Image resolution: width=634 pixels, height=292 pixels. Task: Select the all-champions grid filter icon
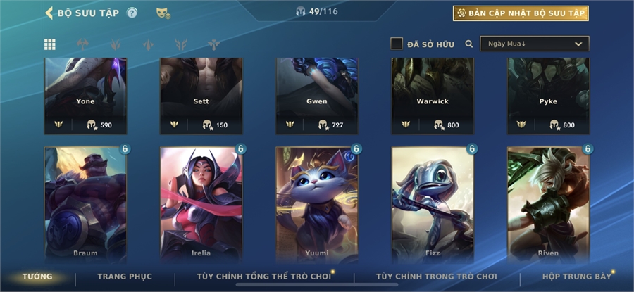click(x=50, y=44)
